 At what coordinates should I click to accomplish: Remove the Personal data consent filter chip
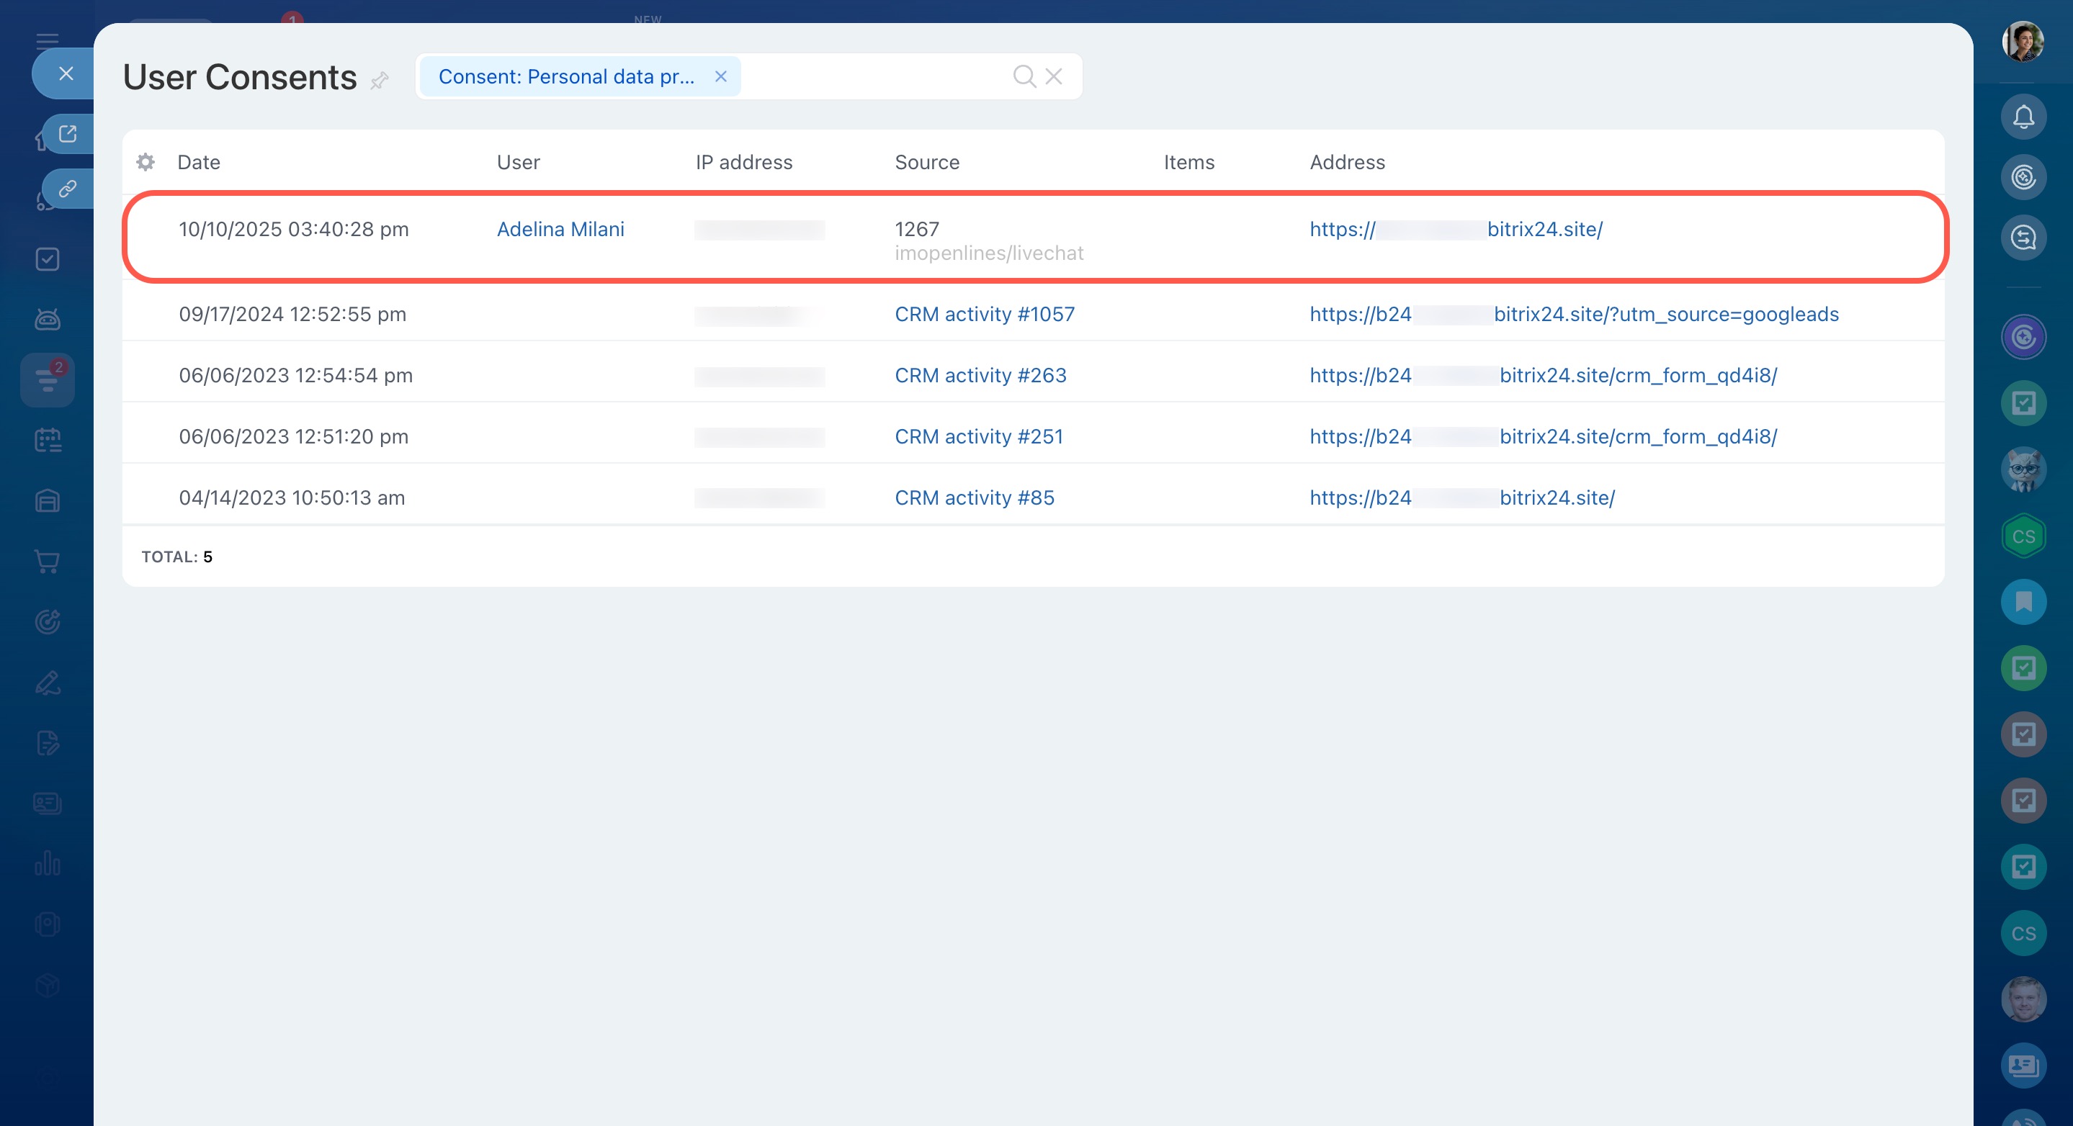[x=721, y=76]
